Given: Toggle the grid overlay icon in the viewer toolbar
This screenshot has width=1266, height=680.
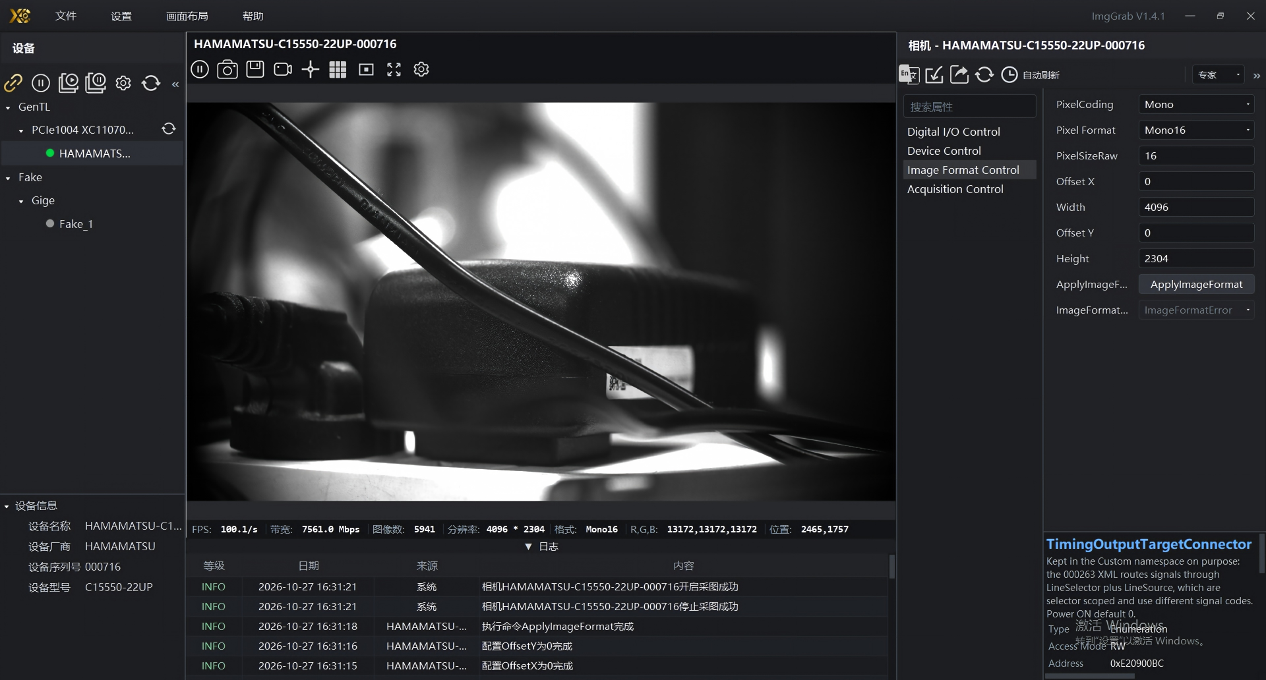Looking at the screenshot, I should (x=338, y=69).
